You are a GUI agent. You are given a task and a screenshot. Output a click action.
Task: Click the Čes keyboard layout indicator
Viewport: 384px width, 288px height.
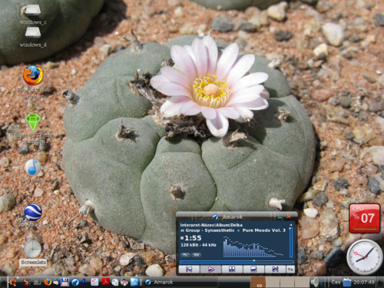point(336,282)
